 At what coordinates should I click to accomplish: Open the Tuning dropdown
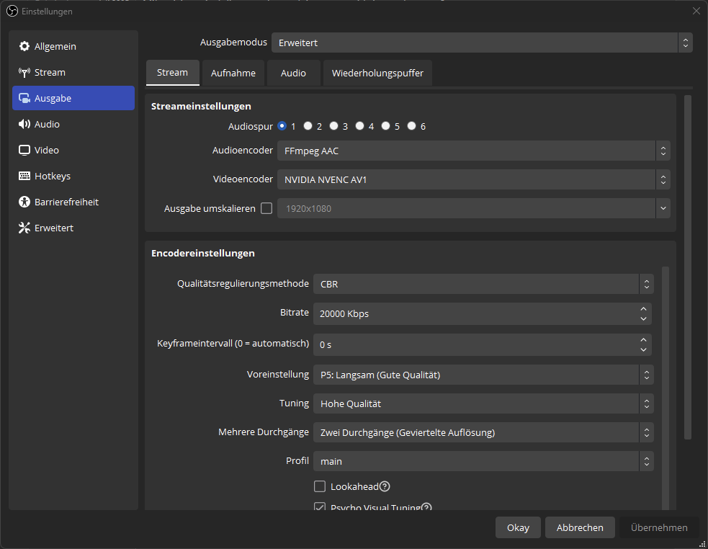483,403
